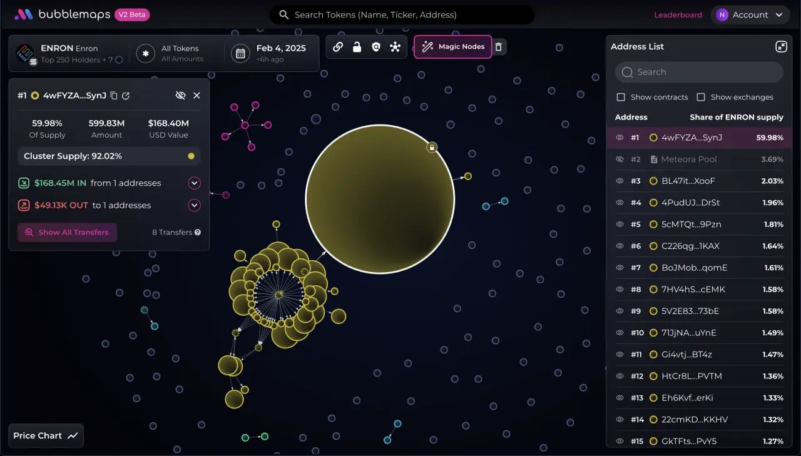The width and height of the screenshot is (801, 456).
Task: Expand the $168.45M IN transfers details
Action: click(x=194, y=183)
